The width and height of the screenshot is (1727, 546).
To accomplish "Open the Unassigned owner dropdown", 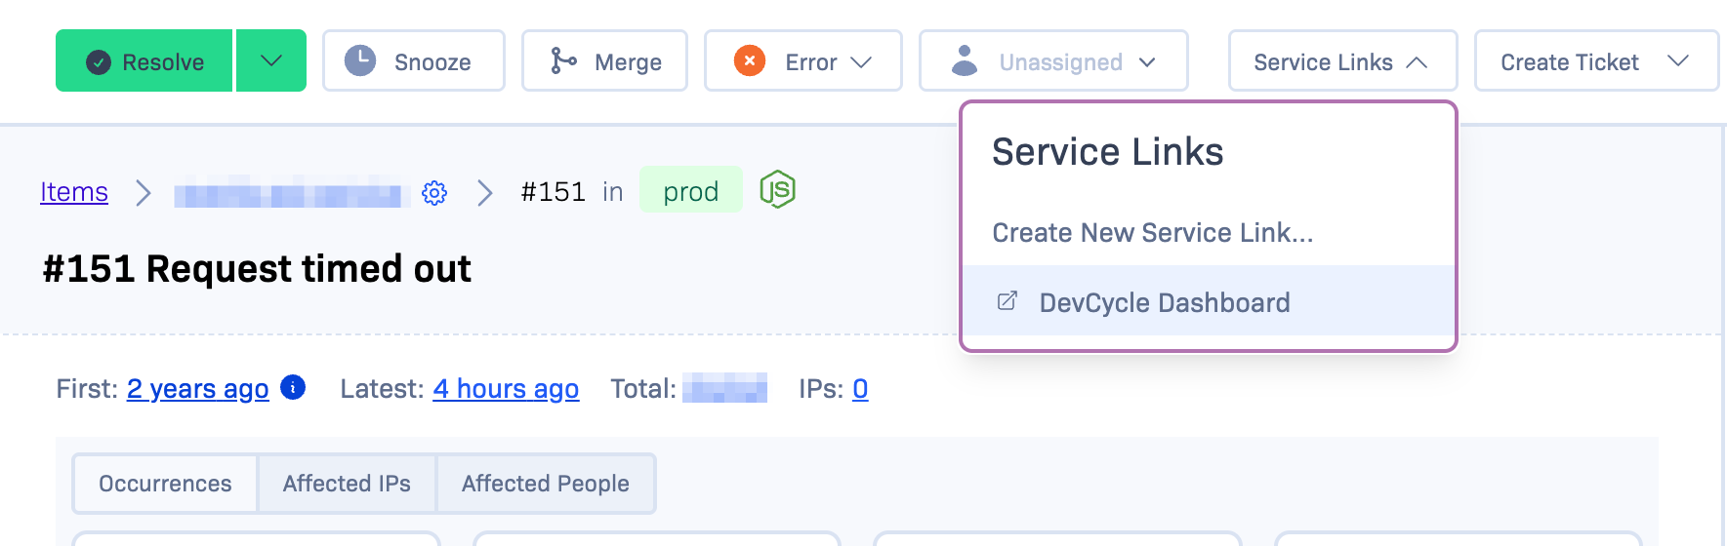I will point(1052,61).
